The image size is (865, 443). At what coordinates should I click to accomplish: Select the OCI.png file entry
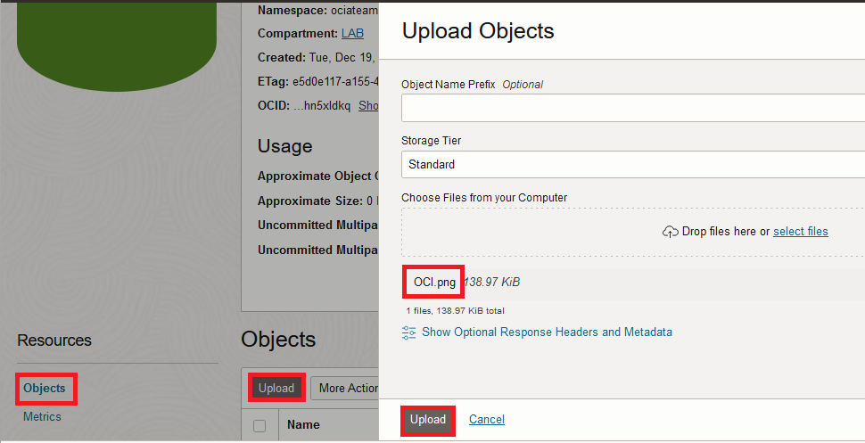tap(434, 283)
